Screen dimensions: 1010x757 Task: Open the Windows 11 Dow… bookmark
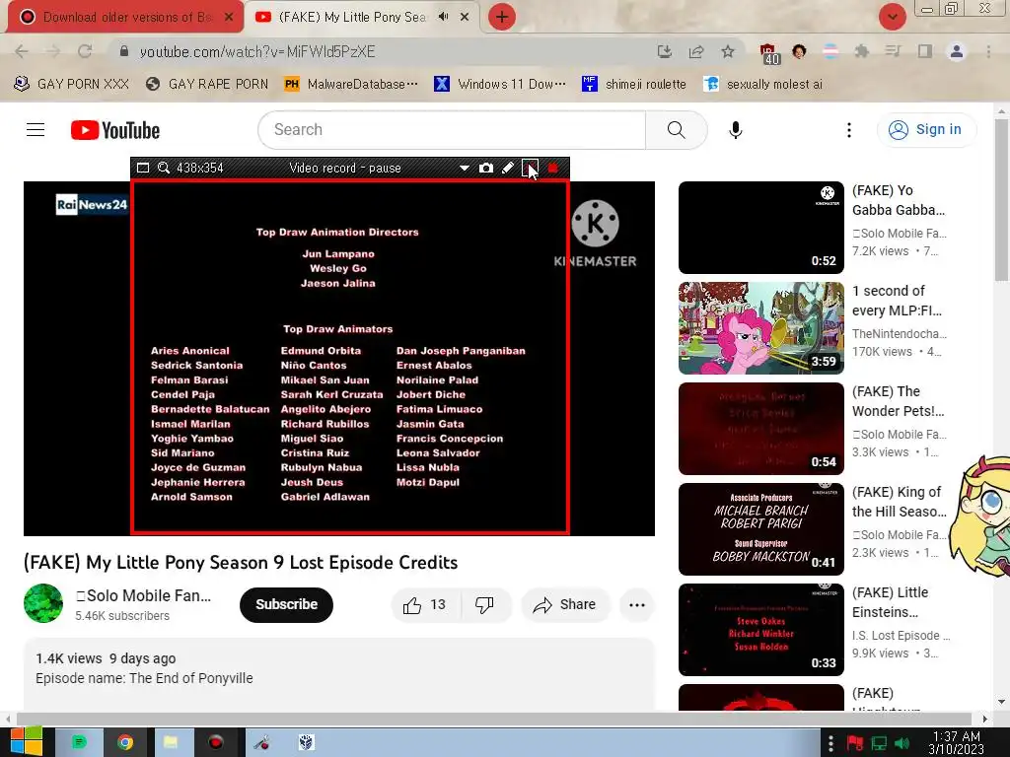500,85
